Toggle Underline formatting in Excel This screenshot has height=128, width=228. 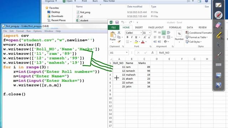[x=136, y=37]
